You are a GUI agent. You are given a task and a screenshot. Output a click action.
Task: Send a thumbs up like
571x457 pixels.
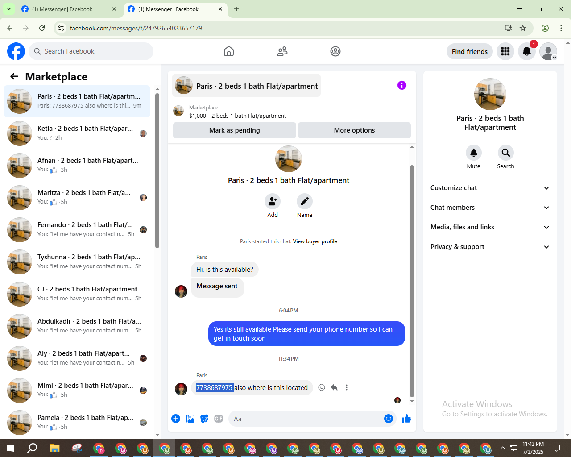(x=406, y=419)
